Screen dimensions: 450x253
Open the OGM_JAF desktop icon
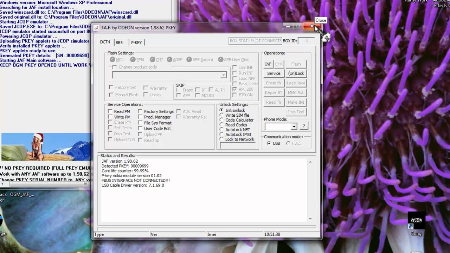[x=22, y=194]
